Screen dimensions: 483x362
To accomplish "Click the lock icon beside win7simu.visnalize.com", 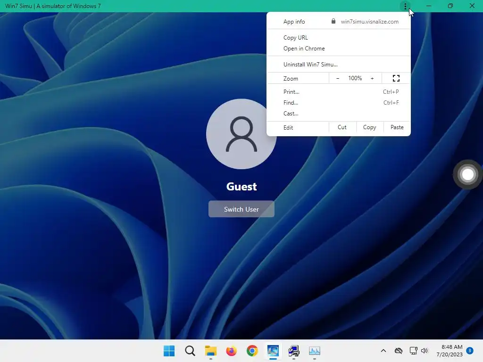I will (x=333, y=21).
